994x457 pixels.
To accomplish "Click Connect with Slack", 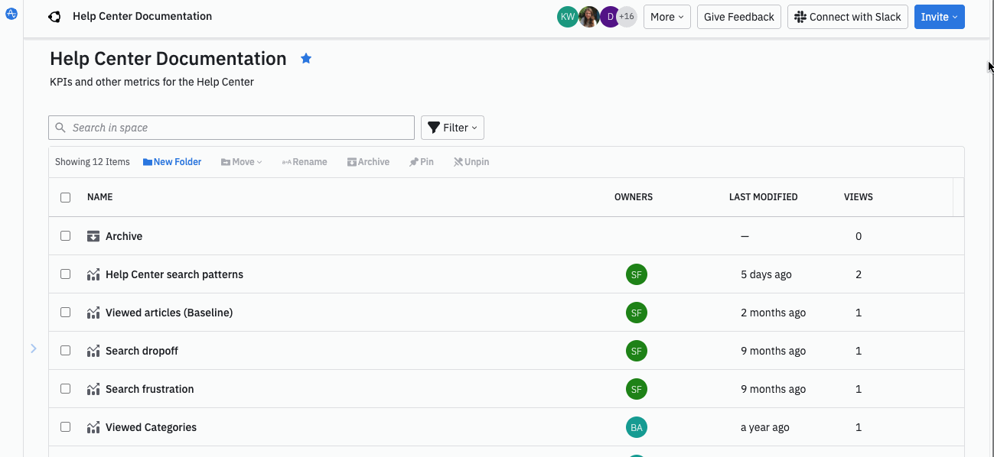I will coord(847,16).
